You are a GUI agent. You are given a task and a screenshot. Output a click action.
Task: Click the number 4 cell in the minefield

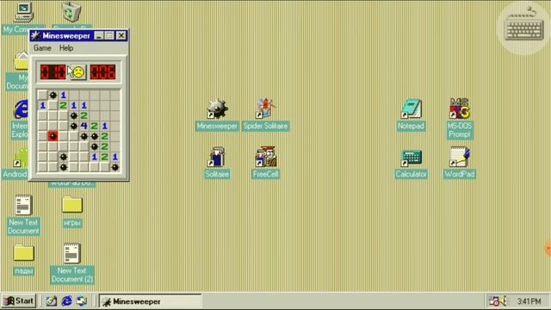click(84, 126)
